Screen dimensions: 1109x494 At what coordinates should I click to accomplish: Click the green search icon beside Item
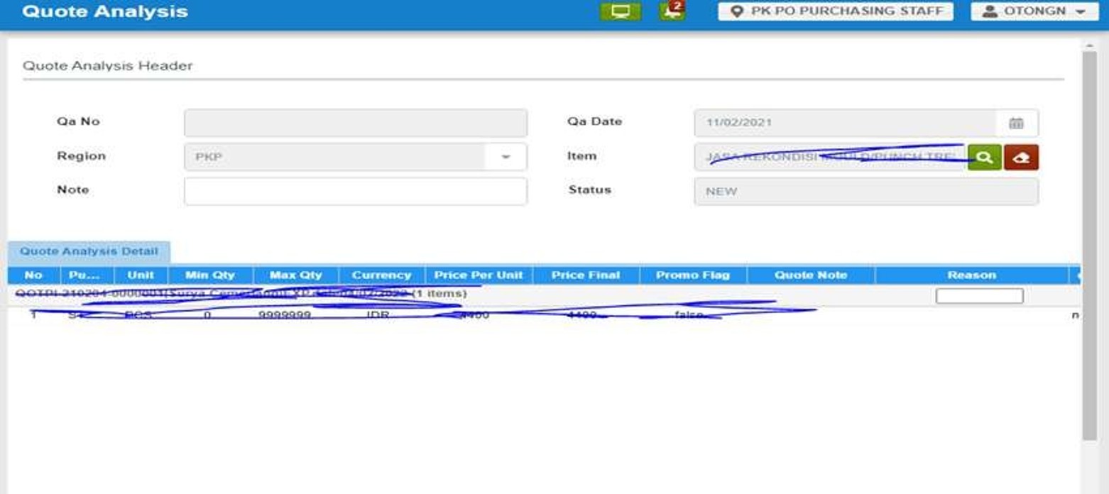(984, 157)
